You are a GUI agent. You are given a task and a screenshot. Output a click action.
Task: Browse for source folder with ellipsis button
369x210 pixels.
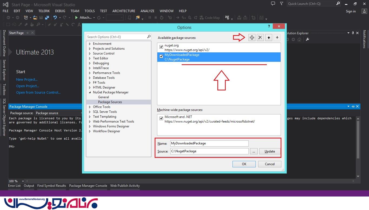point(254,151)
